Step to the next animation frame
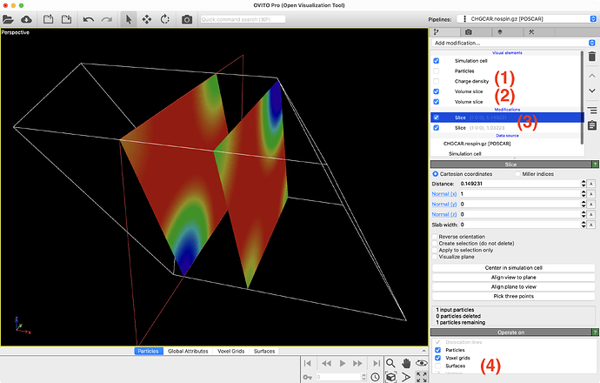 click(357, 363)
